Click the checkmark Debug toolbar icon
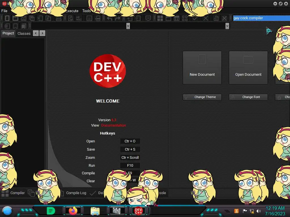The width and height of the screenshot is (290, 217). (195, 18)
